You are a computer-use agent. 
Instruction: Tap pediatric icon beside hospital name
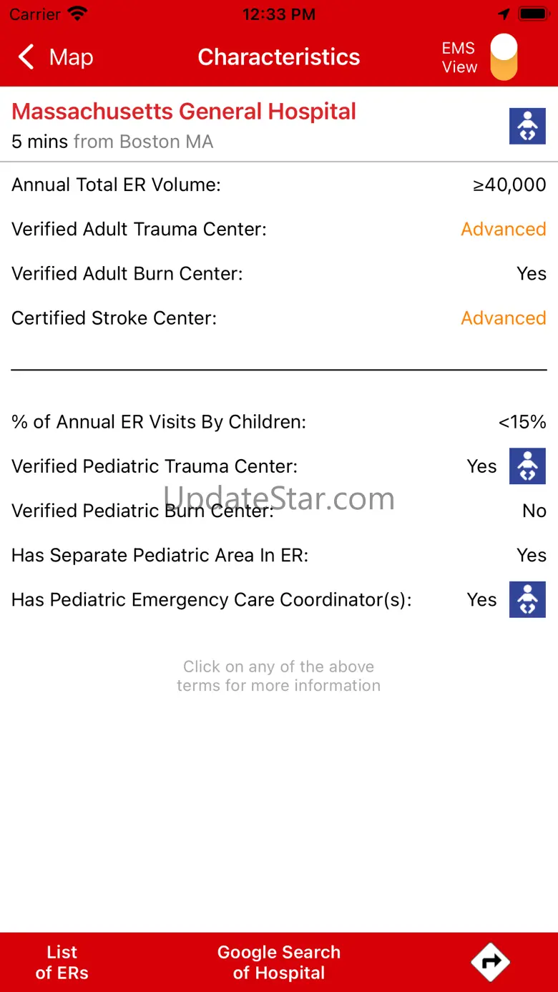(527, 127)
